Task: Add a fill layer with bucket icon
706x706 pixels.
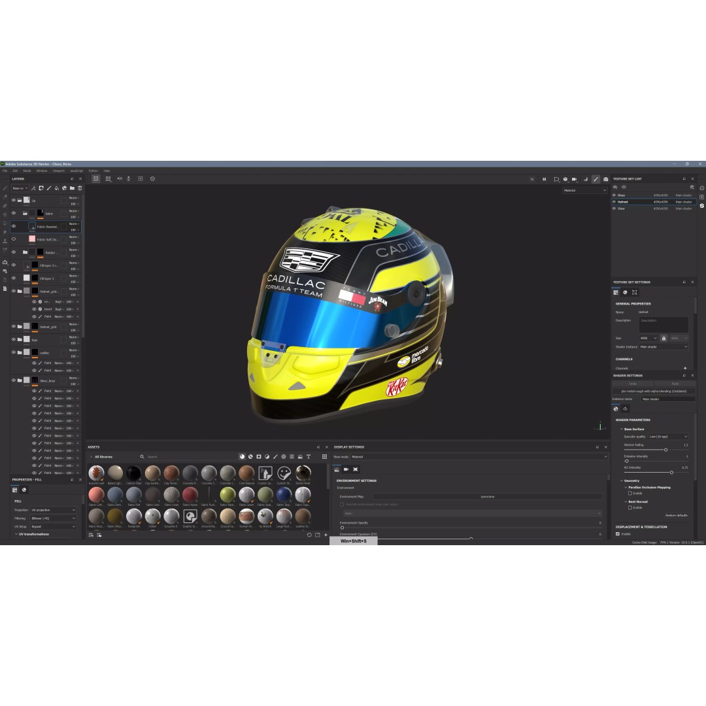Action: pos(57,188)
